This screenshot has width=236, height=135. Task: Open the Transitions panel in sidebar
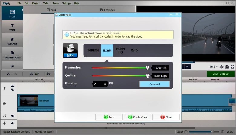(x=12, y=55)
